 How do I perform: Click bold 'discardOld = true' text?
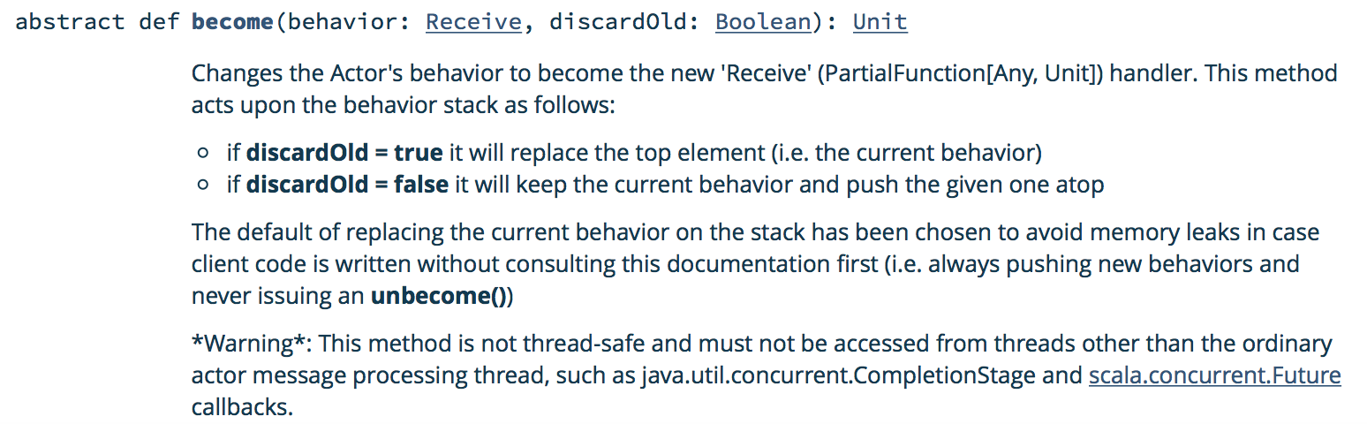click(x=344, y=153)
